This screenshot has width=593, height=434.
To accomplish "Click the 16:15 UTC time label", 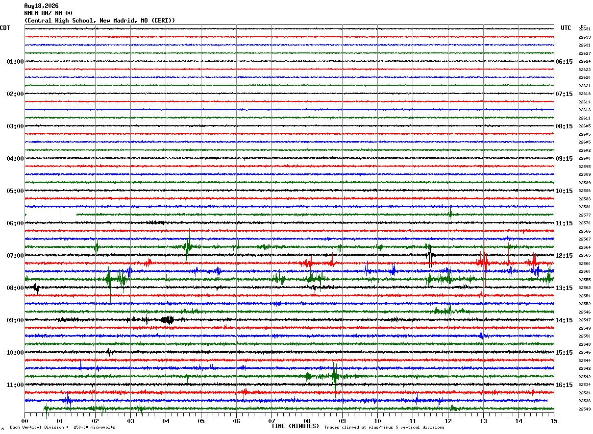I will [564, 385].
